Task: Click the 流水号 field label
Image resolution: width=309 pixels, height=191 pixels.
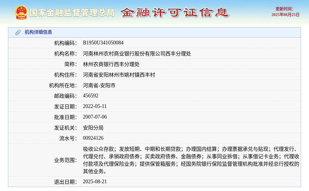Action: click(68, 138)
